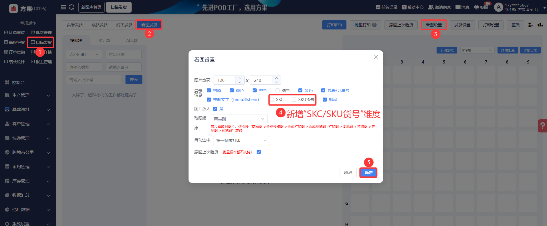Click the 方果 logo icon

click(13, 9)
